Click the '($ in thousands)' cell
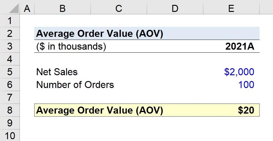This screenshot has width=273, height=141. click(71, 47)
